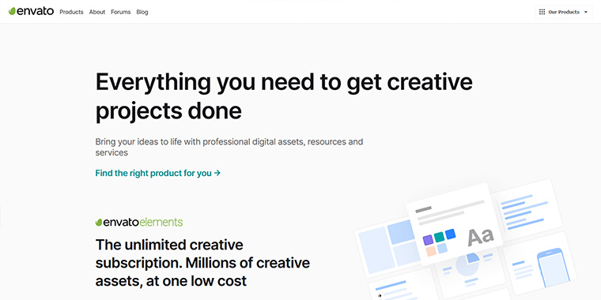The height and width of the screenshot is (300, 601).
Task: Click the grid icon beside Our Products
Action: point(542,12)
